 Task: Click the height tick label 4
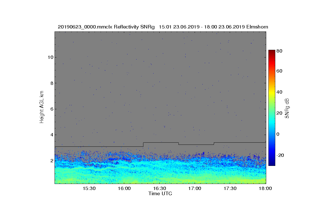[52, 135]
